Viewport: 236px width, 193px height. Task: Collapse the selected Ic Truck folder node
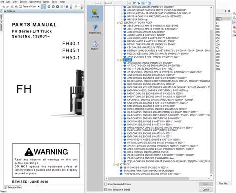tap(118, 60)
